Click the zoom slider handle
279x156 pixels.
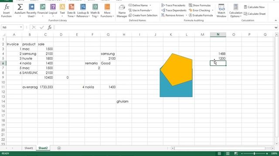254,153
